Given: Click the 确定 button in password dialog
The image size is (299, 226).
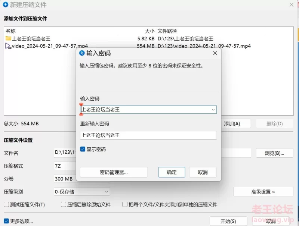Looking at the screenshot, I should coord(172,172).
